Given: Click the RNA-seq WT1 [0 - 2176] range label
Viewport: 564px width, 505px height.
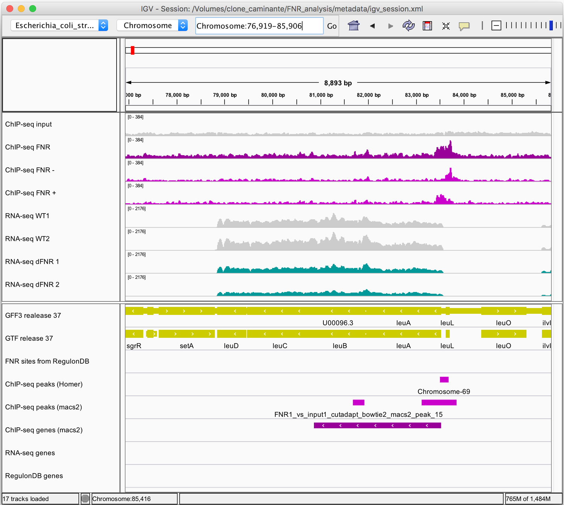Looking at the screenshot, I should pos(136,209).
